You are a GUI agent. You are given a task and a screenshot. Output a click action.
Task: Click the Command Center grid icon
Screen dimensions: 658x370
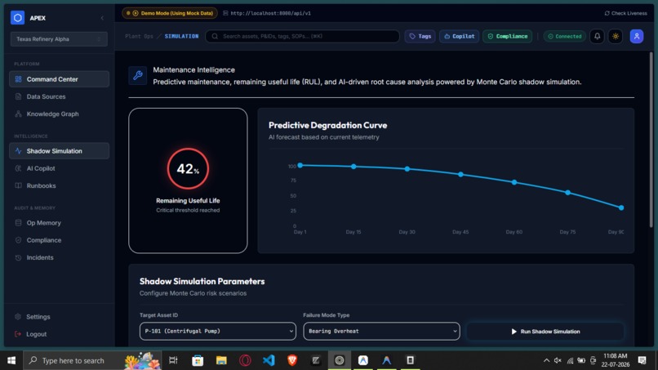click(x=18, y=79)
